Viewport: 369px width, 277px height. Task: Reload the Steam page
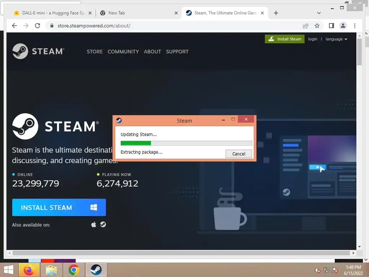click(x=37, y=26)
